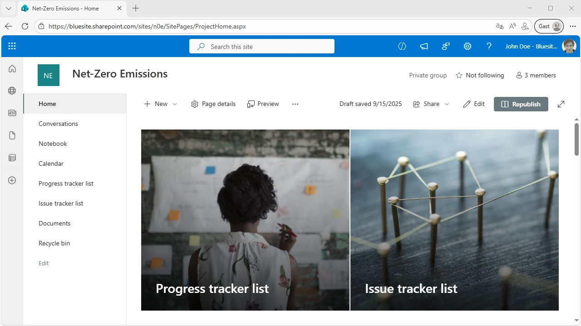Click the lists icon in the left rail
Viewport: 581px width, 326px height.
[12, 157]
